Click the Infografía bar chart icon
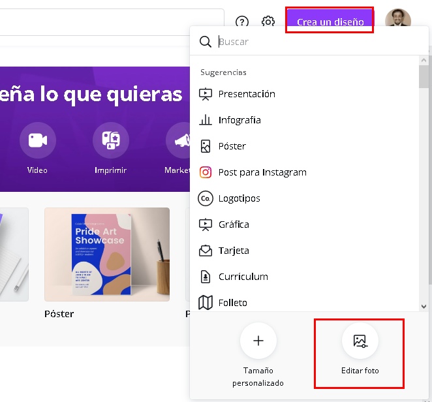Image resolution: width=432 pixels, height=402 pixels. (x=206, y=120)
